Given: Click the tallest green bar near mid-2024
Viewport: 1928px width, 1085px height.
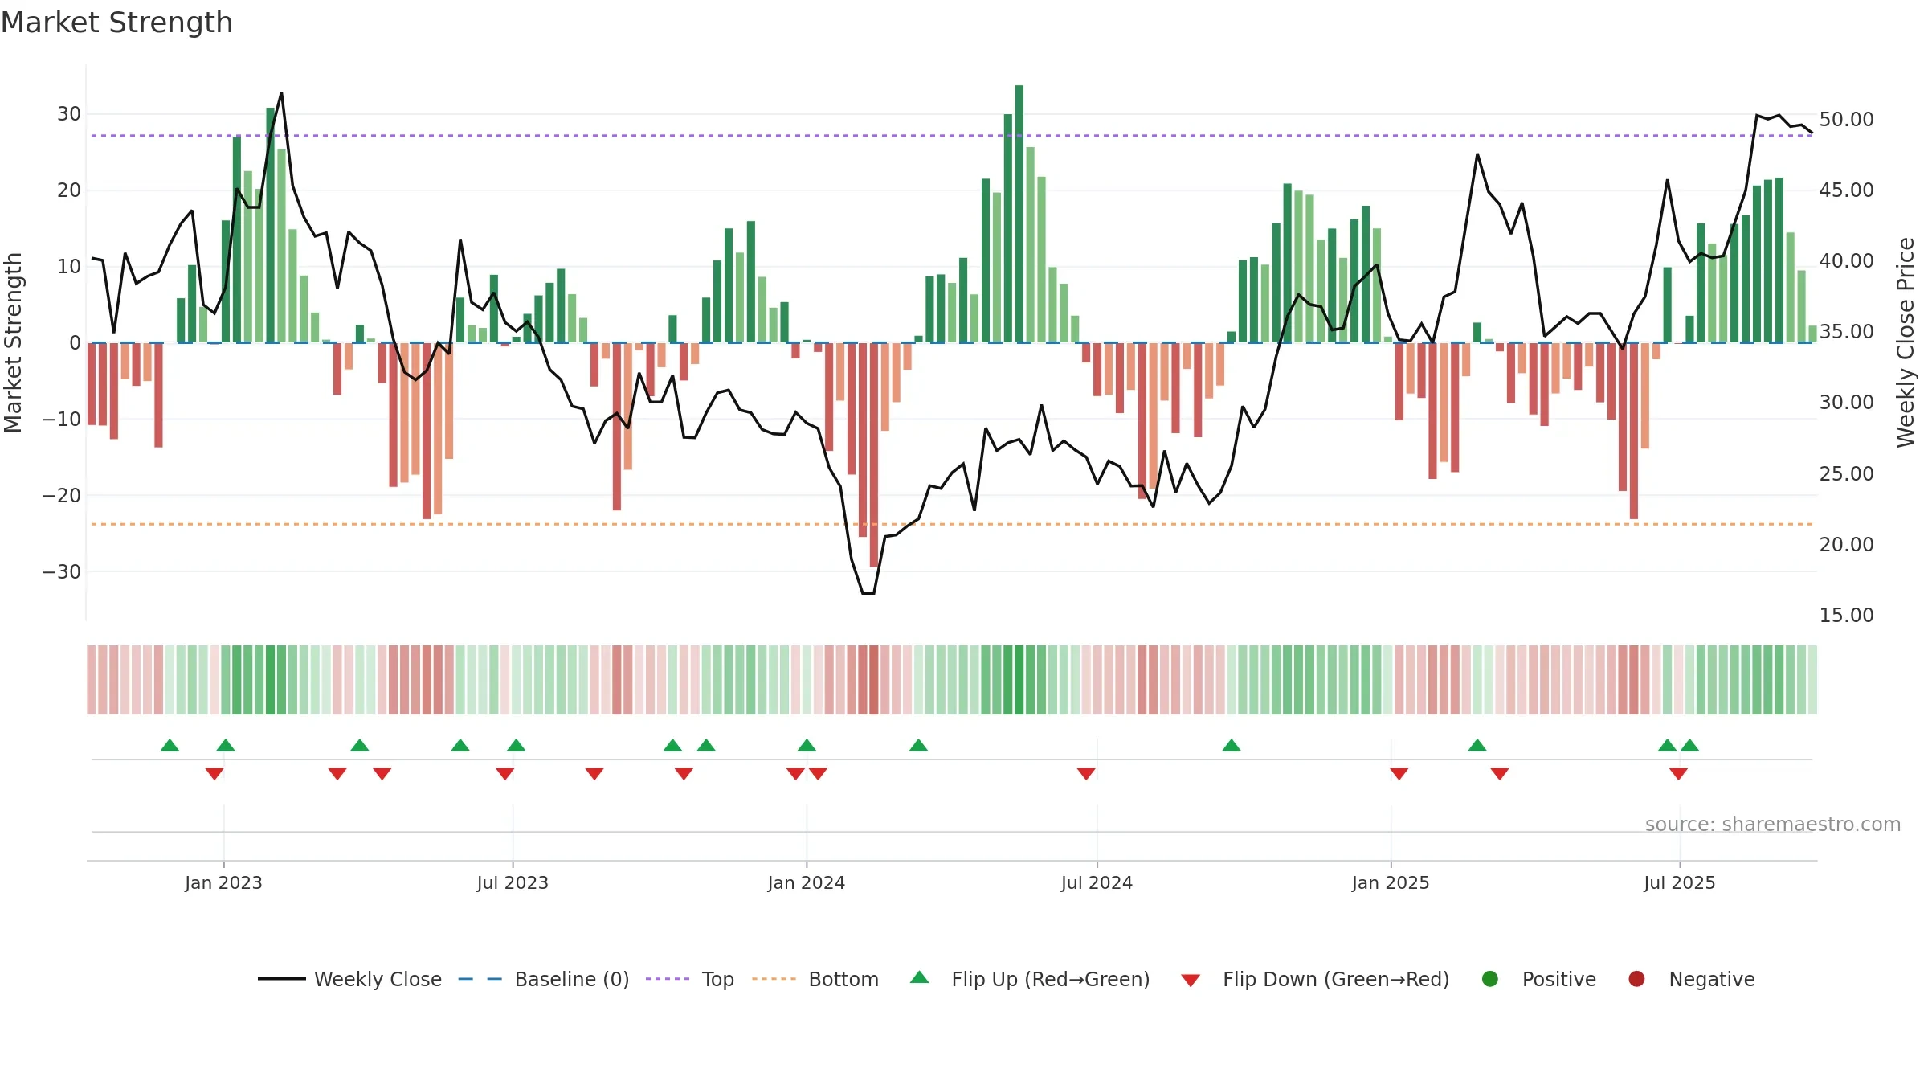Looking at the screenshot, I should 1019,214.
